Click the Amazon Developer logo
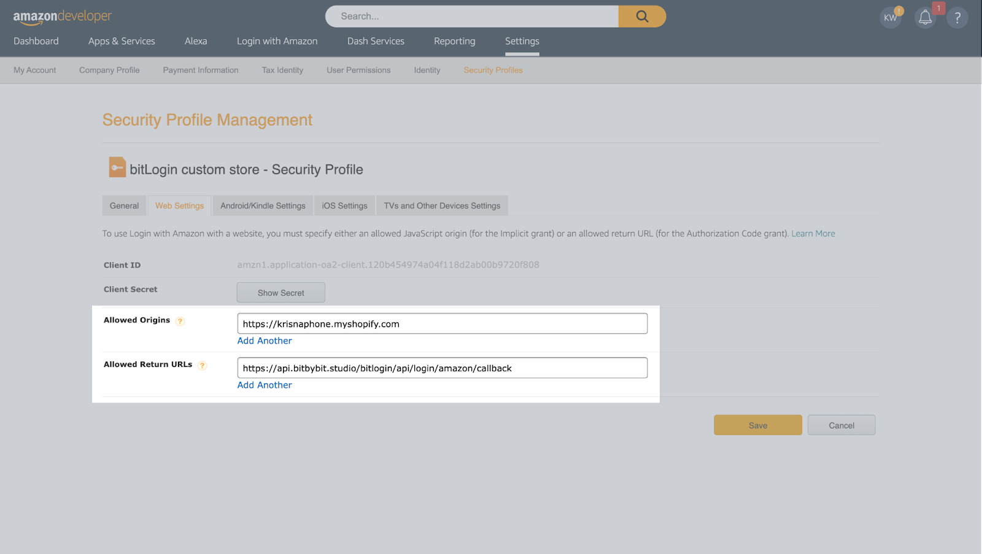 [63, 17]
